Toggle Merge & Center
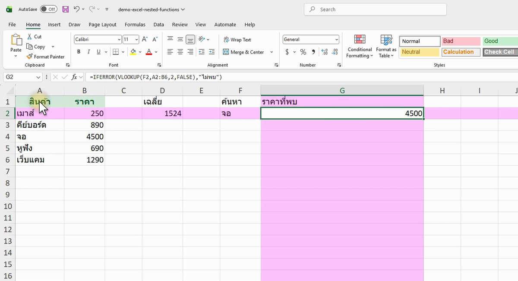 (243, 52)
